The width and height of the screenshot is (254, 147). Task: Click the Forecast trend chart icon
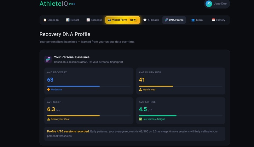(x=88, y=20)
